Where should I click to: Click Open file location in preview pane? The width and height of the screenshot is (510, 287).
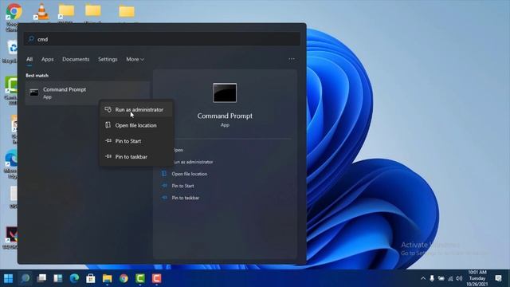[x=190, y=174]
